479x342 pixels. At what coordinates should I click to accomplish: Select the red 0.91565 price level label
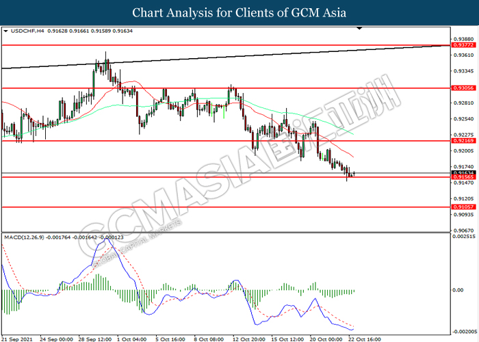tap(463, 177)
